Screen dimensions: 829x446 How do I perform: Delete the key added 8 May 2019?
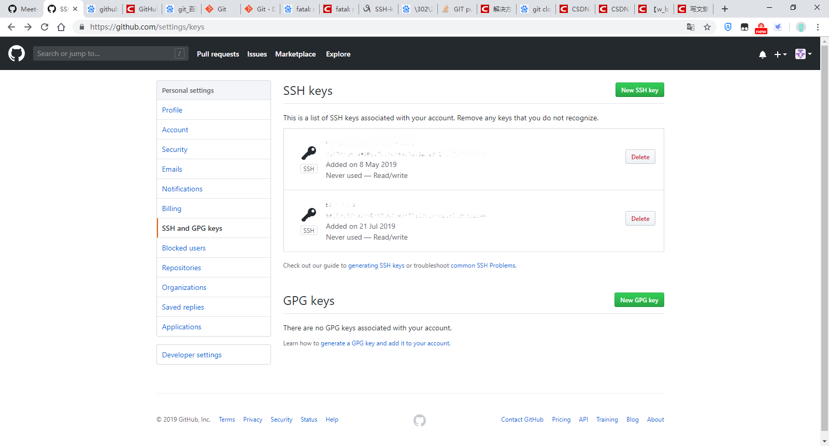click(640, 157)
